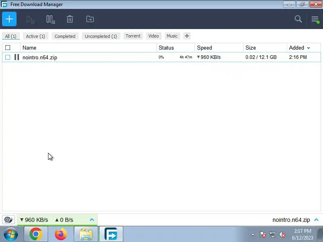This screenshot has width=323, height=242.
Task: Expand the nointro.n64.zip details chevron
Action: click(x=317, y=220)
